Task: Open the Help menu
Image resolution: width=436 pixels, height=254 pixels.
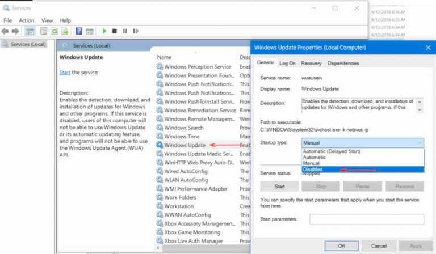Action: click(65, 20)
